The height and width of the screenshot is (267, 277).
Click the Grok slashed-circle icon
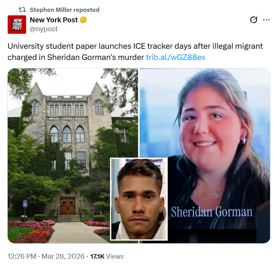tap(254, 20)
